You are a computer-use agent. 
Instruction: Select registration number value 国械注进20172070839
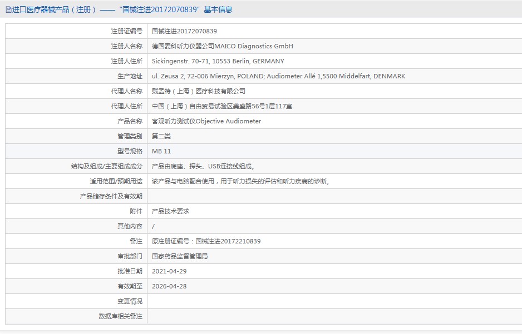pyautogui.click(x=184, y=31)
